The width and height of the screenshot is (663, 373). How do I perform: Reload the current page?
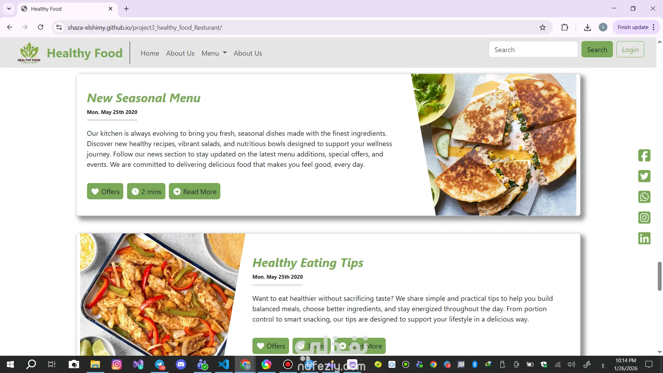[x=40, y=27]
